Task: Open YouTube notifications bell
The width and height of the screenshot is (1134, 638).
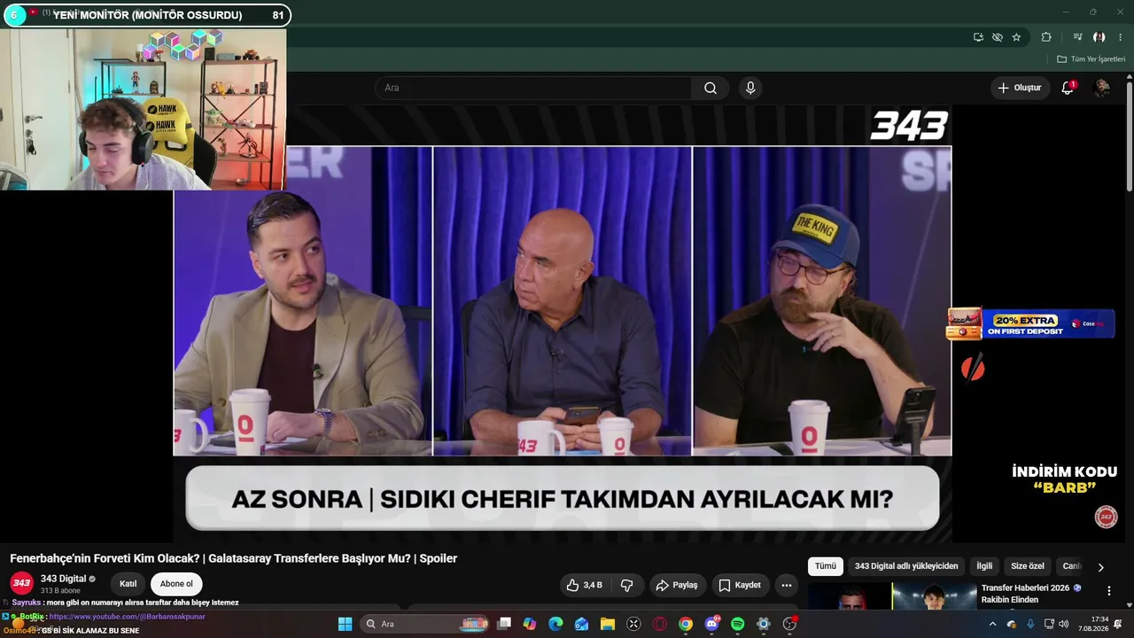Action: 1068,88
